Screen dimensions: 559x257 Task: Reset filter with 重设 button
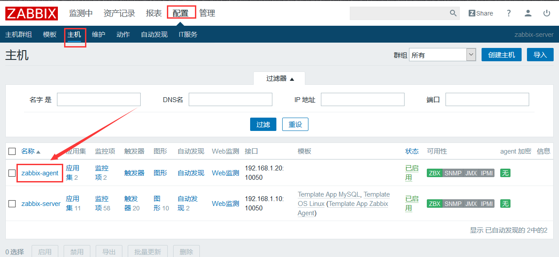coord(295,124)
